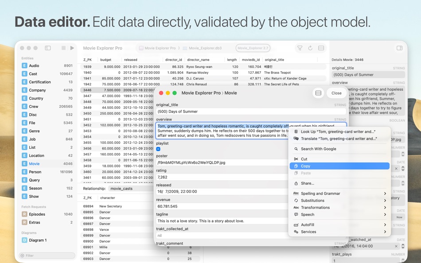Toggle the left sidebar icon in toolbar
This screenshot has height=263, width=421.
[48, 48]
